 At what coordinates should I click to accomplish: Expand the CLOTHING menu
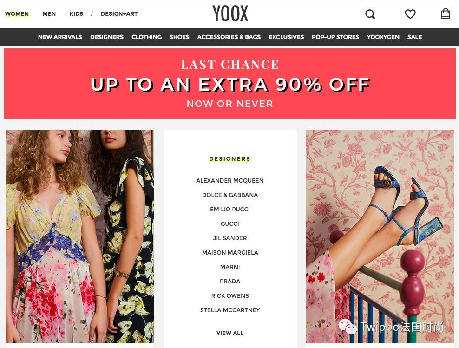coord(146,37)
